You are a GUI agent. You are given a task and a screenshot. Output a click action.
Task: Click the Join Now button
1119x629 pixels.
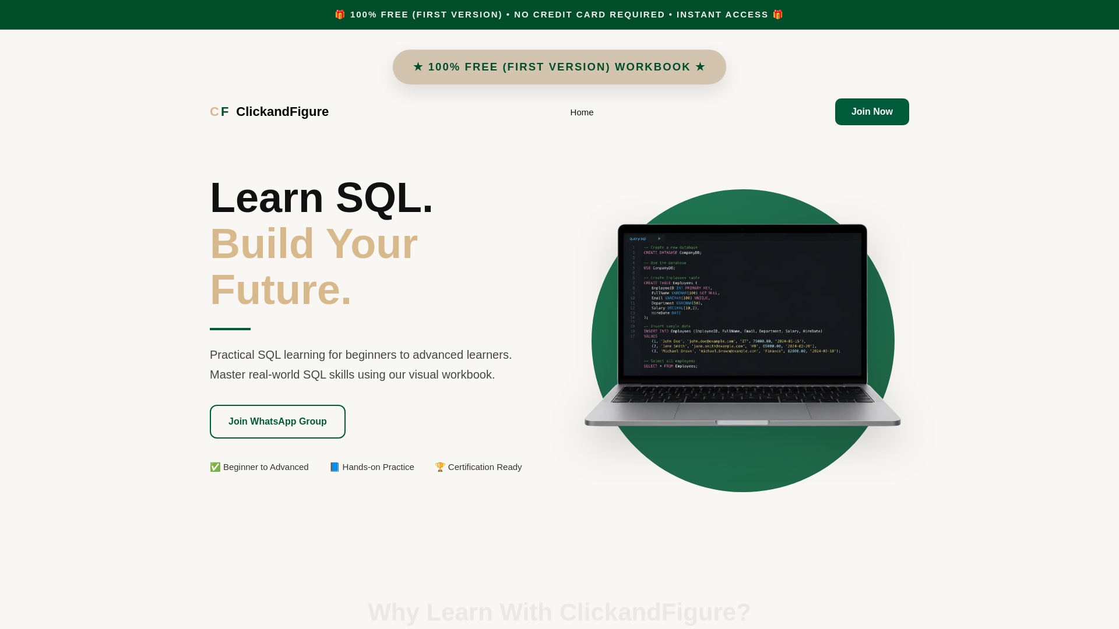point(872,112)
